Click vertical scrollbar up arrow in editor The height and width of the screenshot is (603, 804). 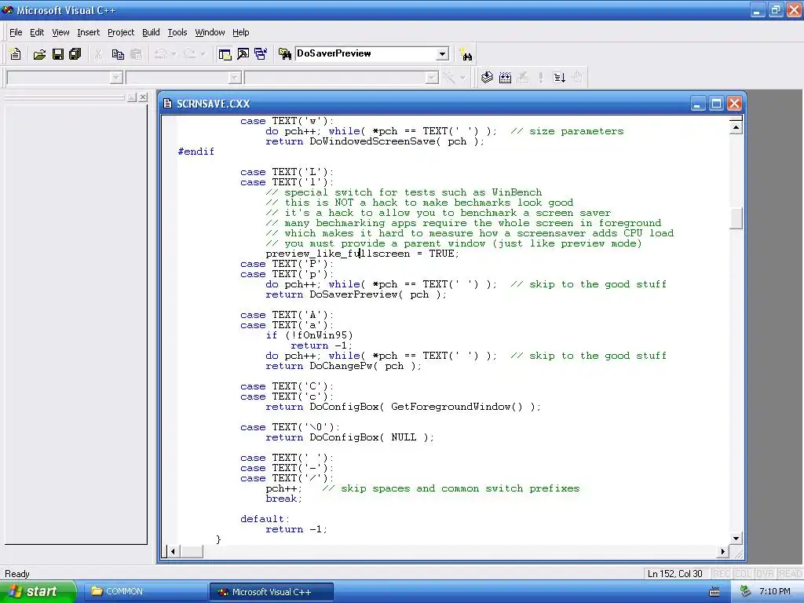pyautogui.click(x=736, y=127)
